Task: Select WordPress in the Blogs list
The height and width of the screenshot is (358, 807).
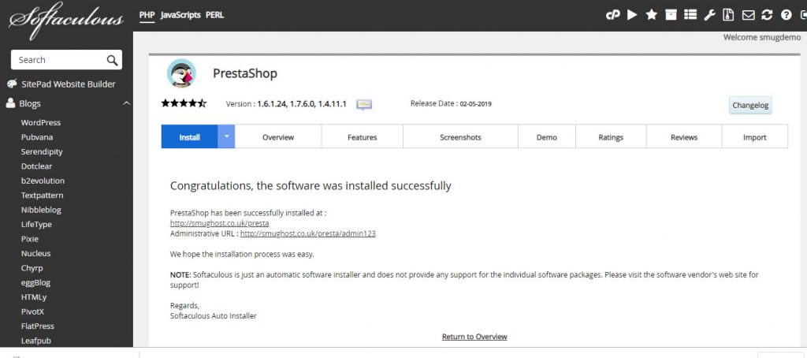Action: point(41,122)
